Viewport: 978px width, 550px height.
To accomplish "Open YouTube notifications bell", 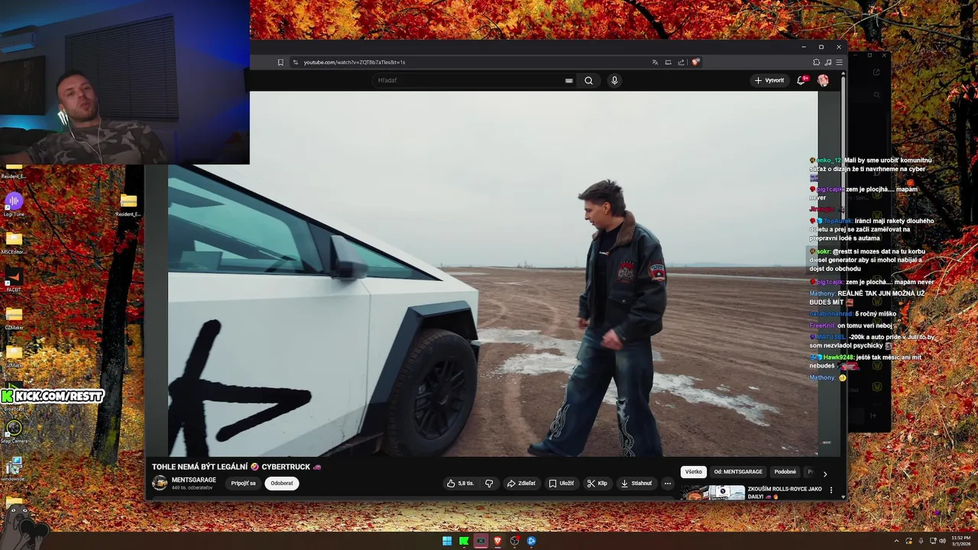I will pyautogui.click(x=801, y=79).
